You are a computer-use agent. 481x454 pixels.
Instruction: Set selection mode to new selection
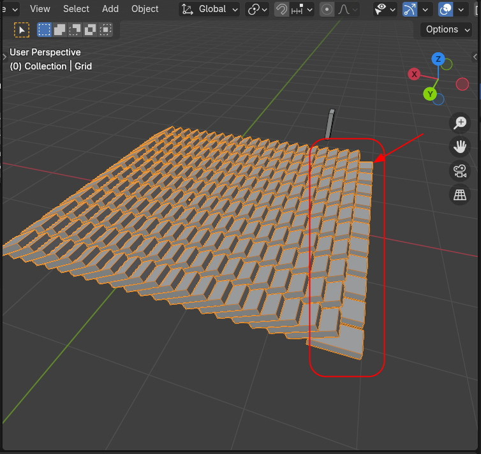[x=44, y=30]
